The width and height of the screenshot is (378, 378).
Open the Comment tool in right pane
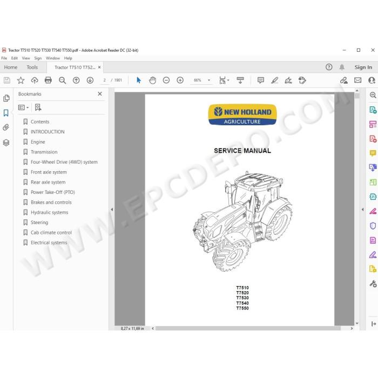tap(373, 153)
